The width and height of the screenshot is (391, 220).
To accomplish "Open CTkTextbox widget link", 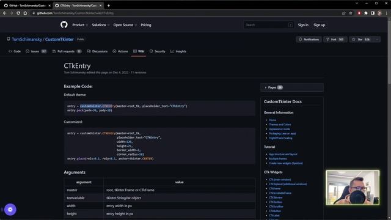I will 276,202.
